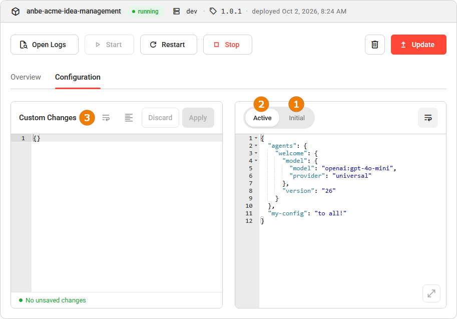The height and width of the screenshot is (319, 457).
Task: Click the version tag icon beside 1.0.1
Action: point(213,11)
